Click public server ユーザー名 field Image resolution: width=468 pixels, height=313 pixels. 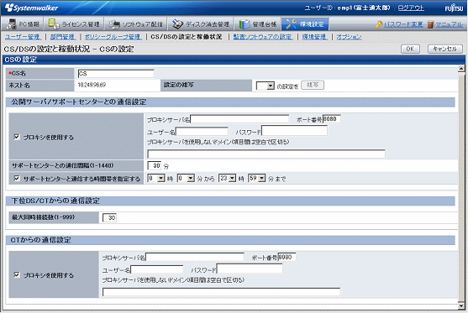tap(202, 132)
